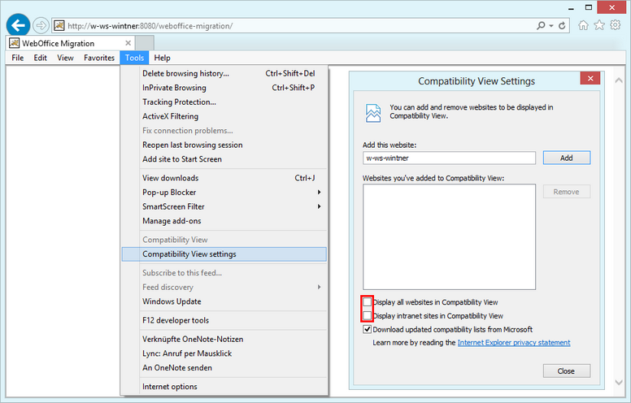631x403 pixels.
Task: Open the Home page icon
Action: pos(583,25)
